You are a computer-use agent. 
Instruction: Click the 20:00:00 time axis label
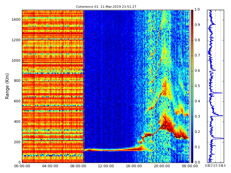[x=162, y=166]
